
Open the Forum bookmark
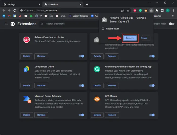(60, 16)
